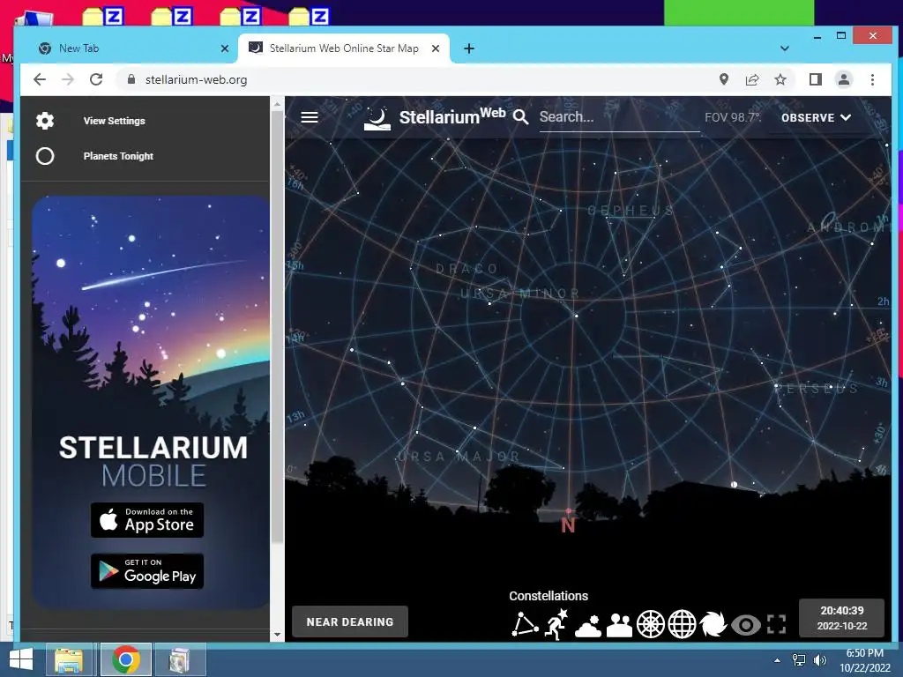Enter fullscreen with the brackets icon
The width and height of the screenshot is (903, 677).
point(776,625)
